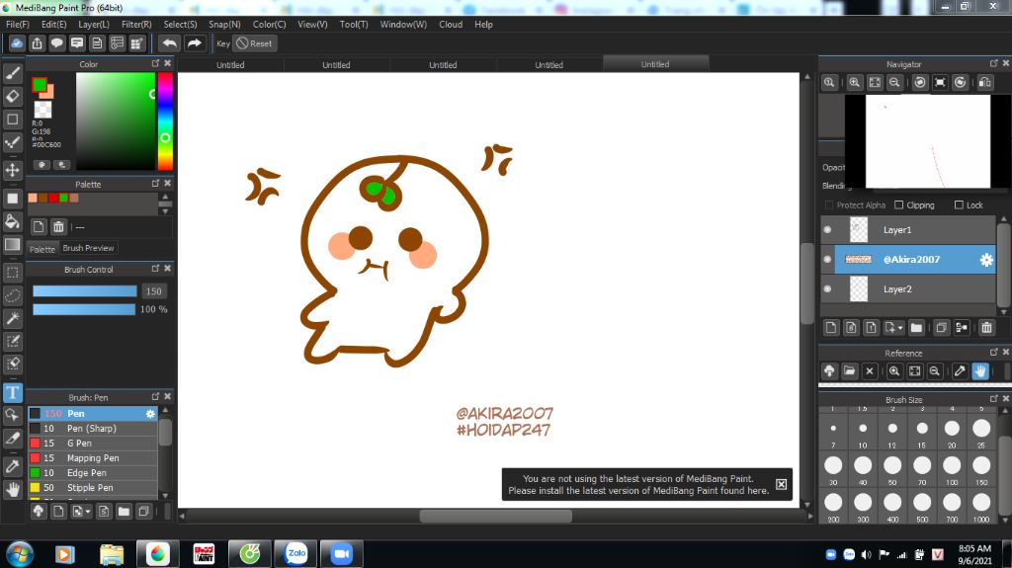Switch to the first Untitled document tab
1012x568 pixels.
230,64
